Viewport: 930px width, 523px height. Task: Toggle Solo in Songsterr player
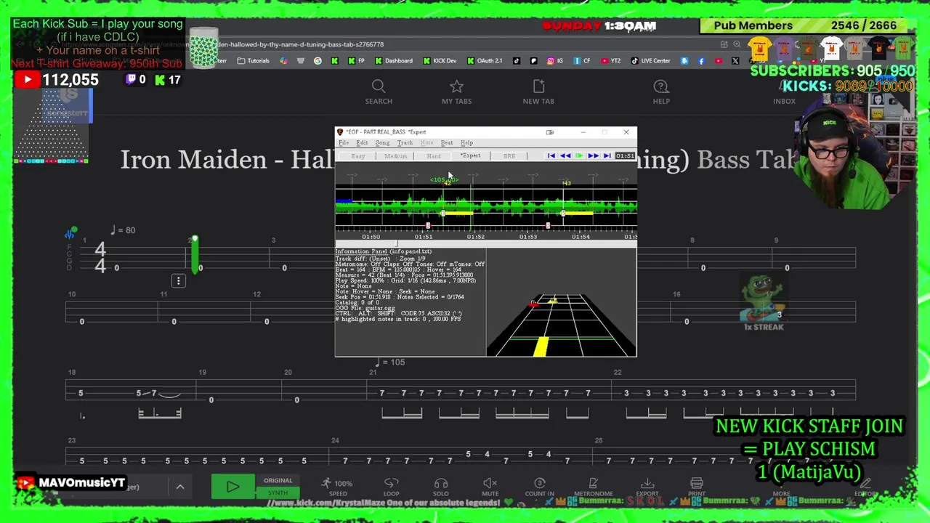point(440,487)
